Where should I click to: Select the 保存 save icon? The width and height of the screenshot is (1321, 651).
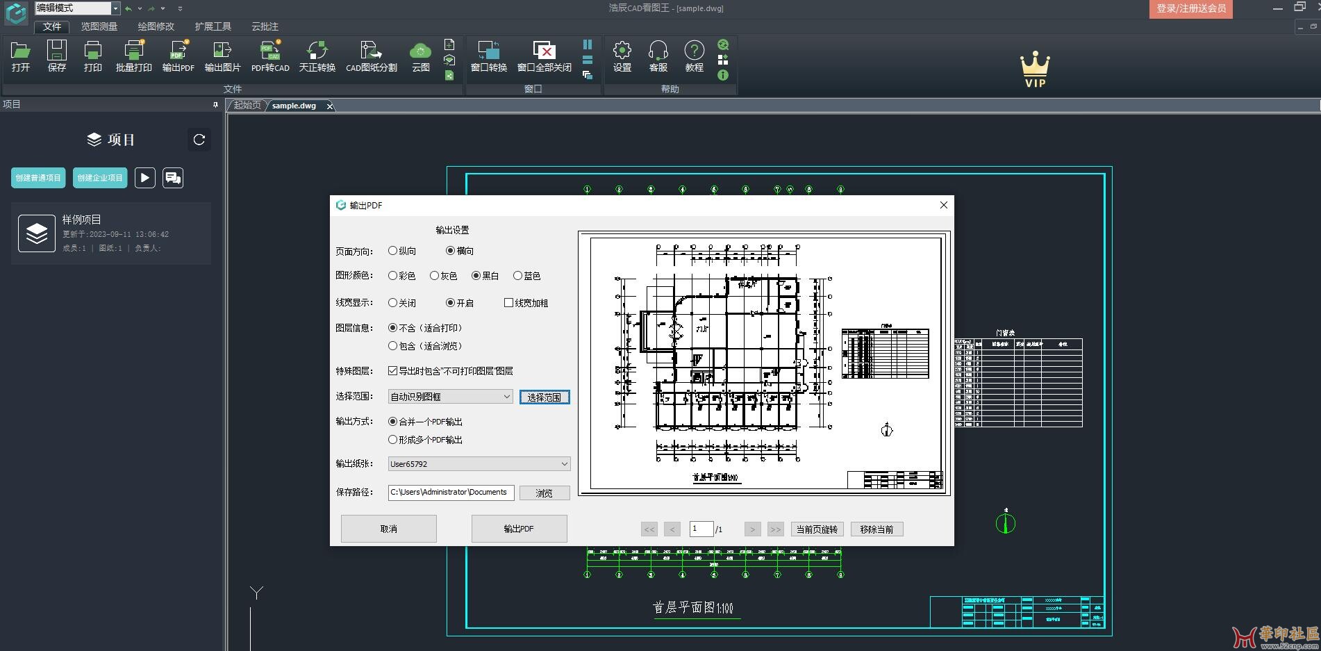(x=56, y=57)
